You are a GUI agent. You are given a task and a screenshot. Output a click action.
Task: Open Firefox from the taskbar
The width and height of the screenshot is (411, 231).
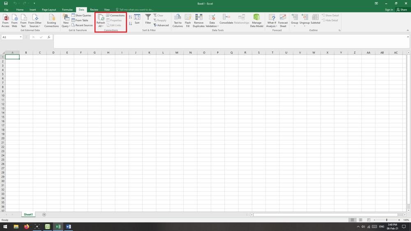[x=26, y=226]
